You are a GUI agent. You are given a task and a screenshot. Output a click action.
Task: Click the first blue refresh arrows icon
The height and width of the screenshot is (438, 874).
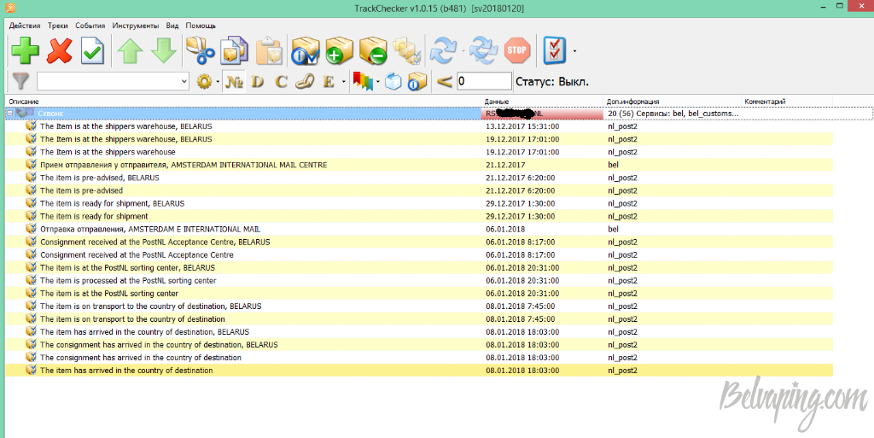444,50
